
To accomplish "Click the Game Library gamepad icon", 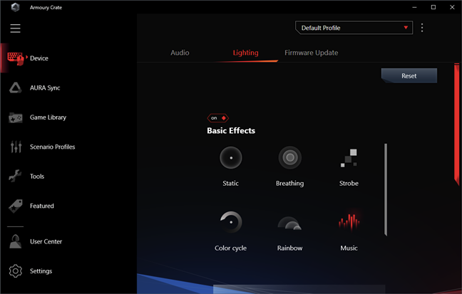I will 15,117.
